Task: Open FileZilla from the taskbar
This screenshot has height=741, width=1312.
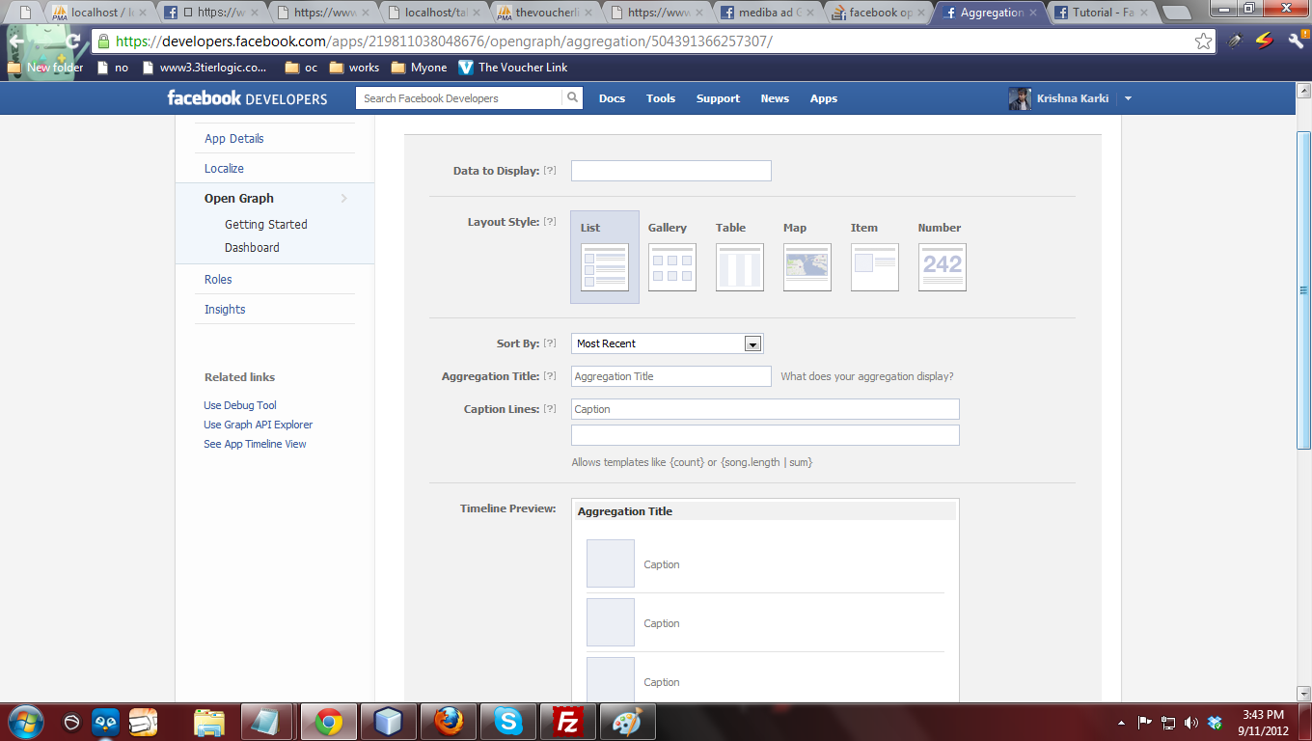Action: pos(567,722)
